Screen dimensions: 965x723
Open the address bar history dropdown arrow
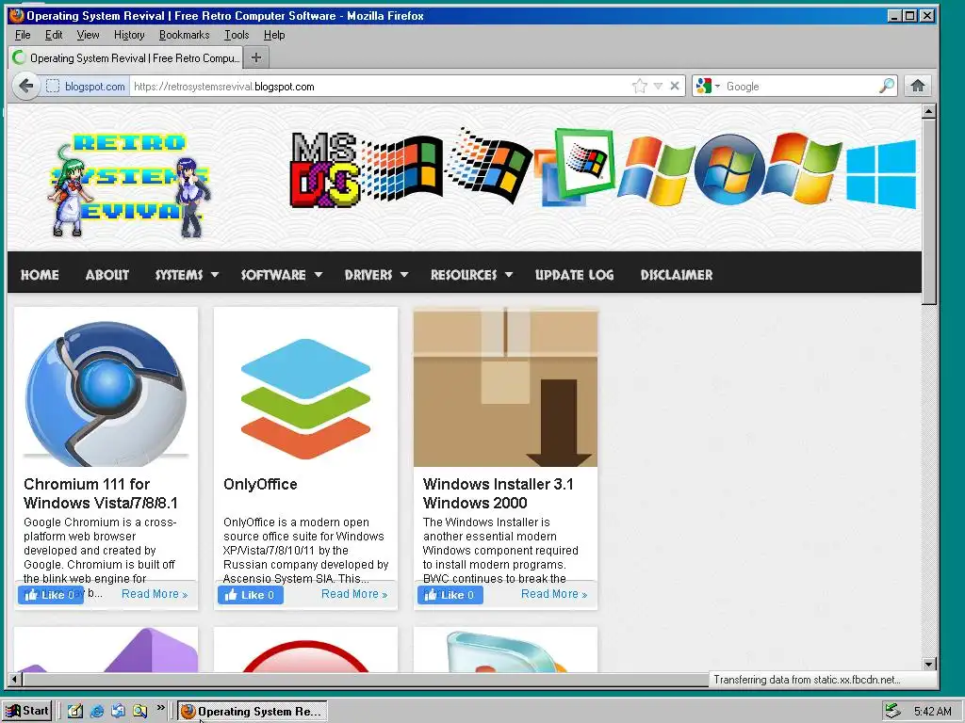[658, 86]
